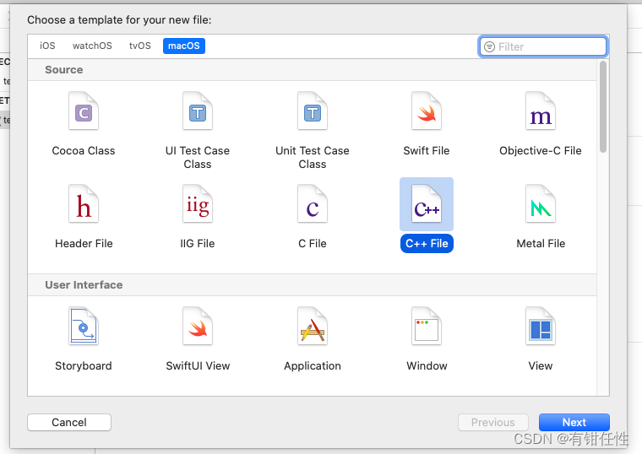Select the C++ File template icon
The image size is (642, 454).
427,203
